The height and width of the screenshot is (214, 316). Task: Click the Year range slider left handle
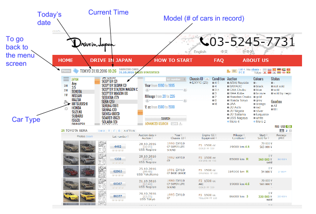tap(148, 90)
